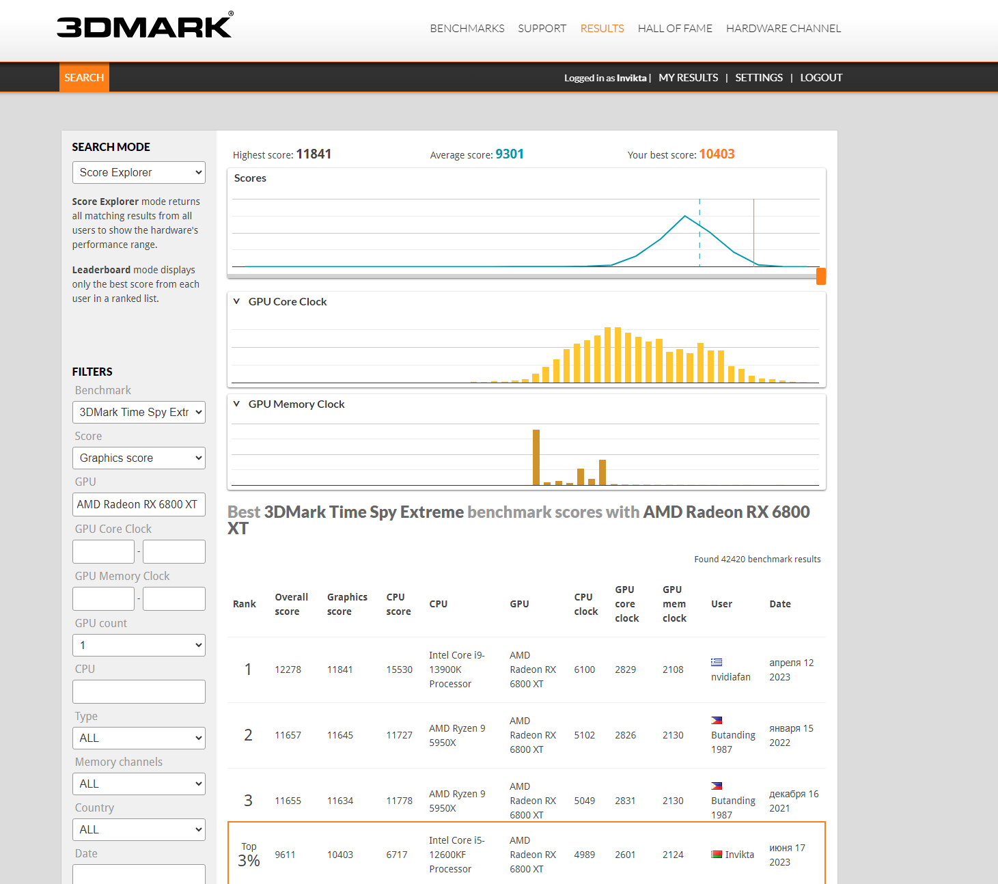Click the Found 42420 benchmark results text
Viewport: 998px width, 884px height.
[x=758, y=559]
